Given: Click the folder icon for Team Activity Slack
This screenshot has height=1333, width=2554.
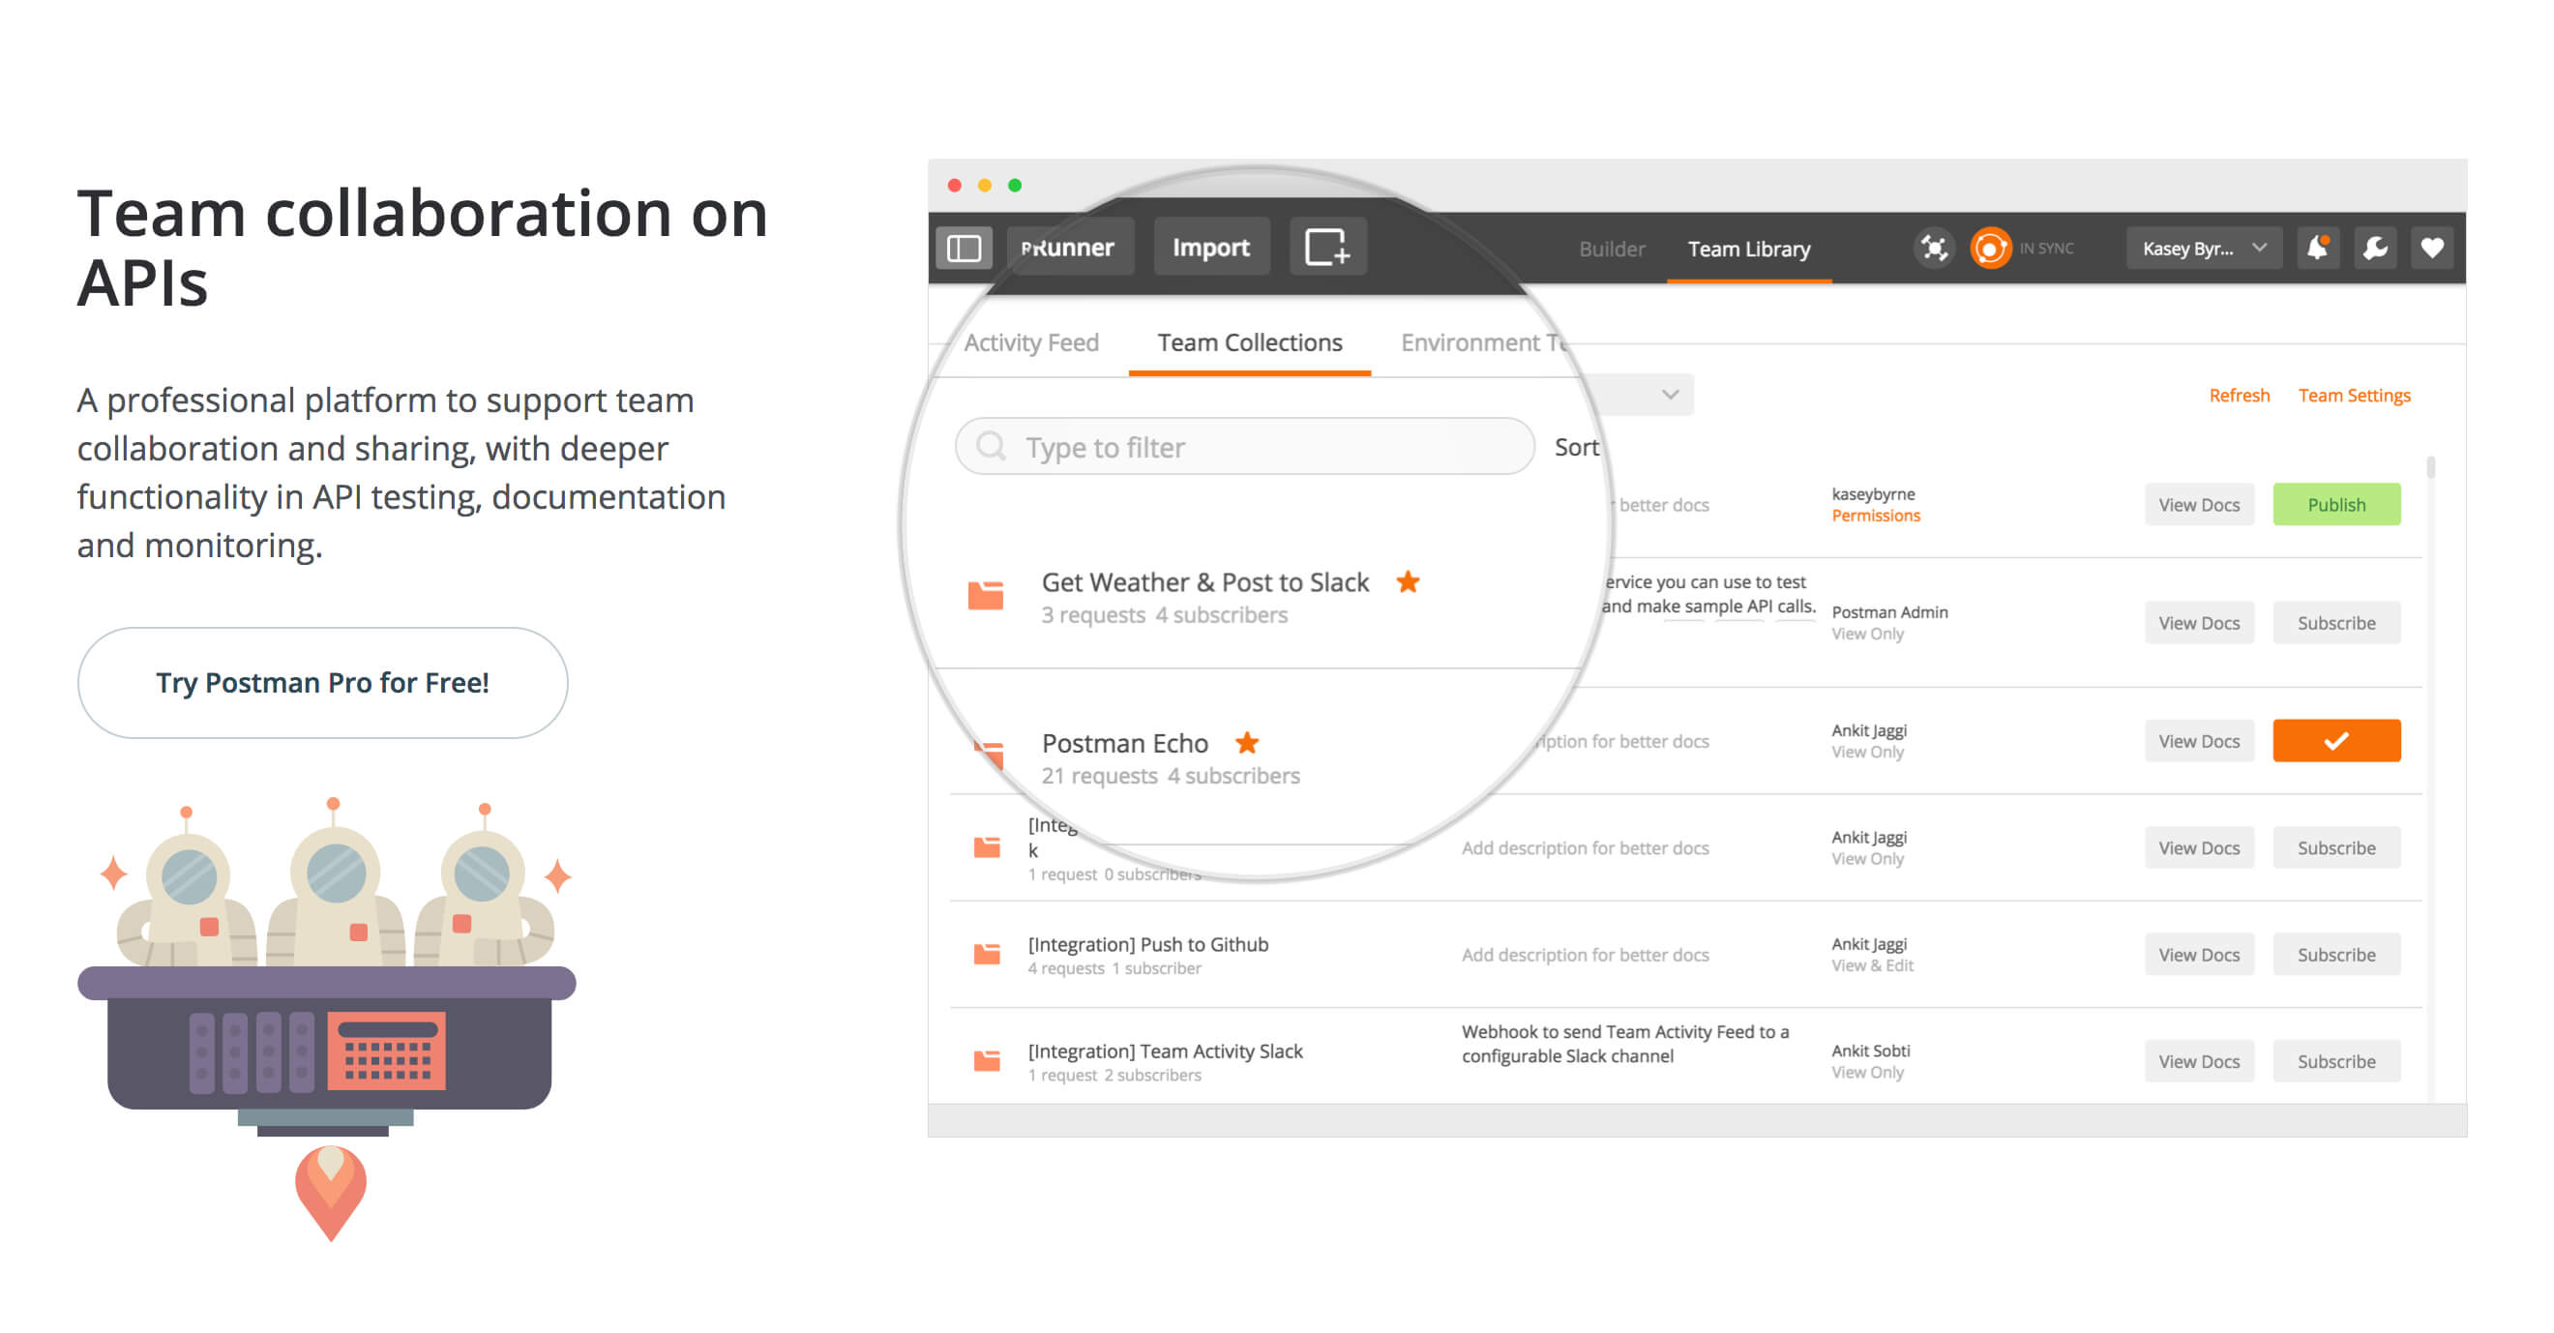Looking at the screenshot, I should point(987,1060).
